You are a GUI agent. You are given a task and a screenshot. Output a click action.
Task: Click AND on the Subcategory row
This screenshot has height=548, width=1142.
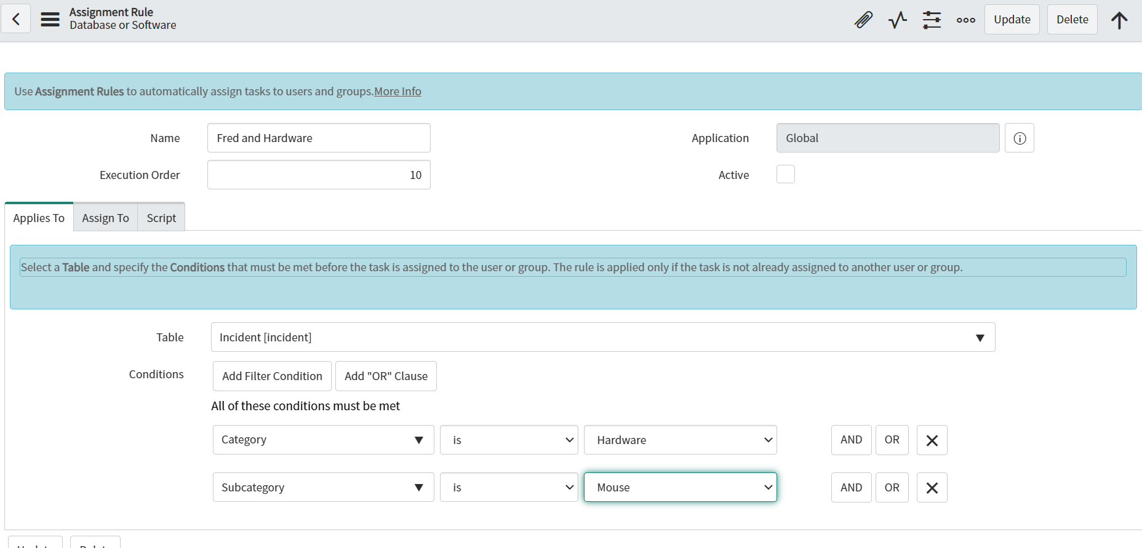click(852, 488)
